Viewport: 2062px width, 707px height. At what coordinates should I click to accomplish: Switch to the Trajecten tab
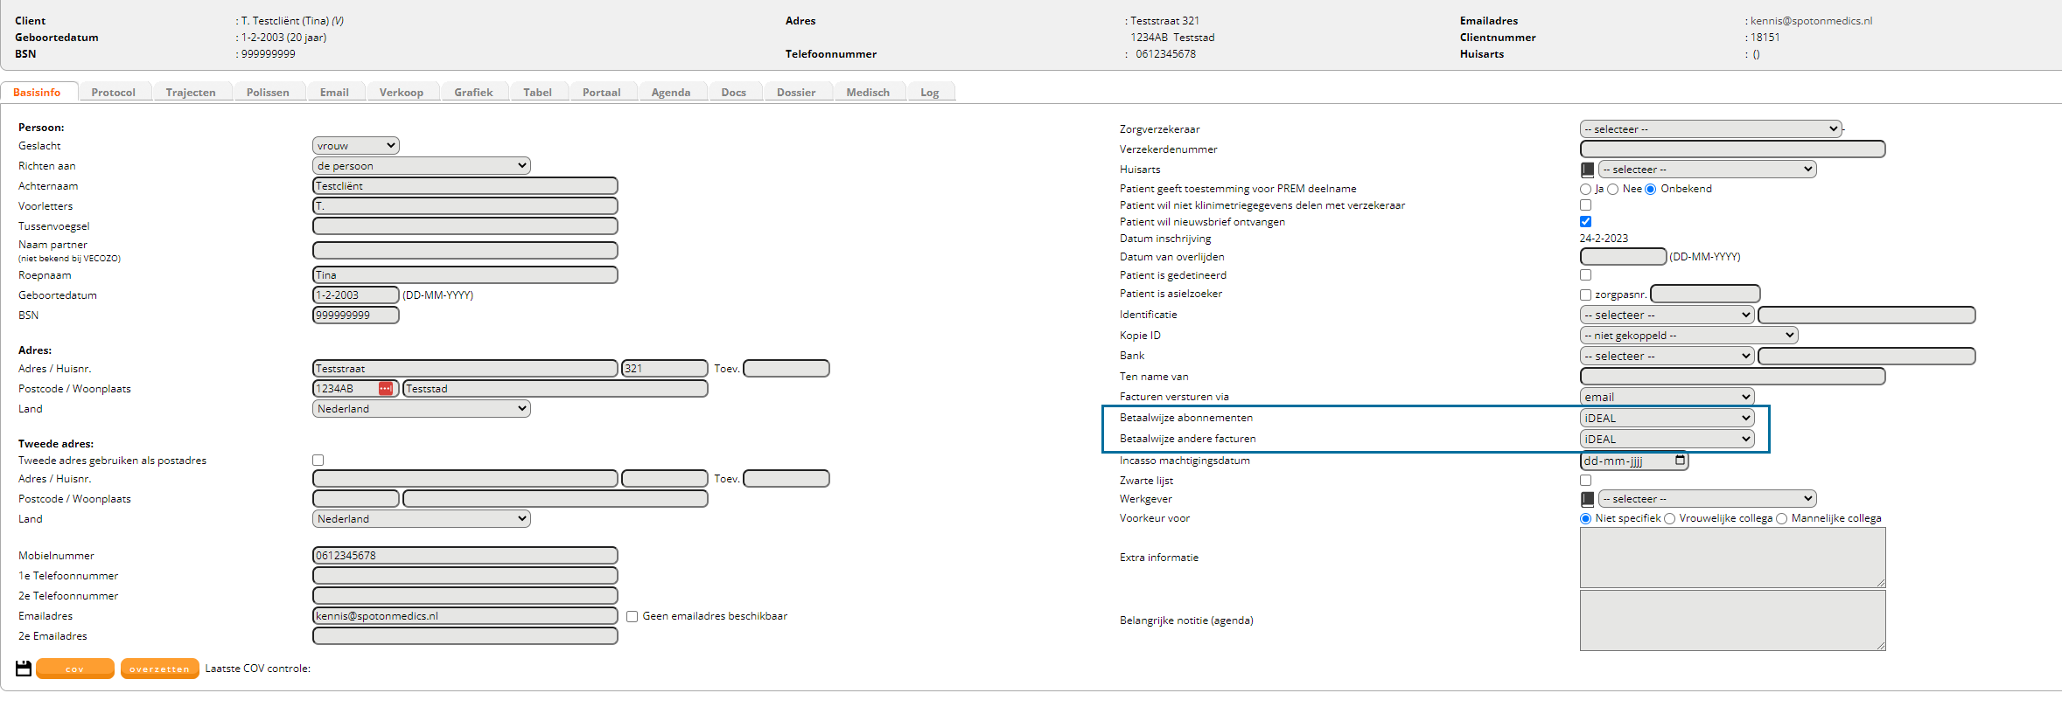point(191,93)
